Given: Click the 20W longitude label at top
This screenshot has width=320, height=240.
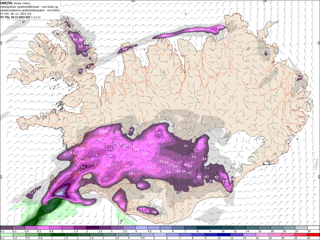Looking at the screenshot, I should pos(133,1).
